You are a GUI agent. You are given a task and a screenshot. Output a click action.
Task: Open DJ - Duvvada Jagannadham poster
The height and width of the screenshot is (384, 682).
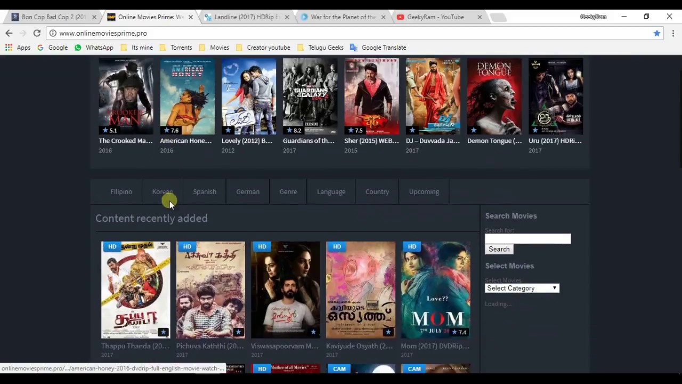(x=433, y=96)
